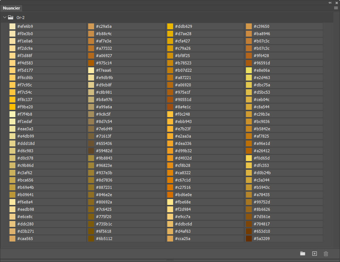Select swatch #f0c248
This screenshot has height=262, width=340.
pyautogui.click(x=170, y=114)
